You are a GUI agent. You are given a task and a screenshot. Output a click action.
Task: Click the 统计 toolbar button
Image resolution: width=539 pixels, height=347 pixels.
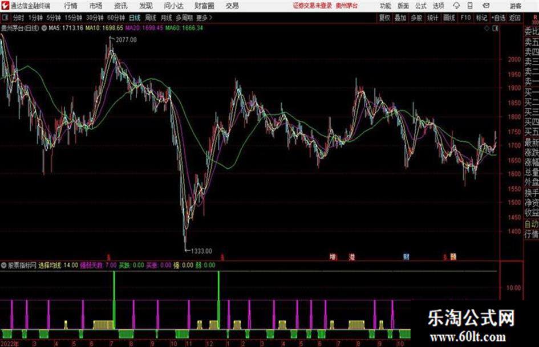coord(432,18)
